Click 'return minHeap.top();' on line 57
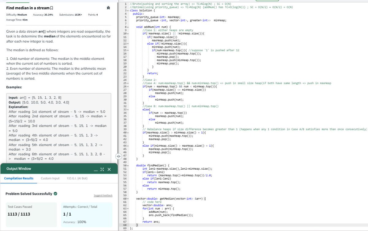368x231 pixels. pyautogui.click(x=164, y=189)
